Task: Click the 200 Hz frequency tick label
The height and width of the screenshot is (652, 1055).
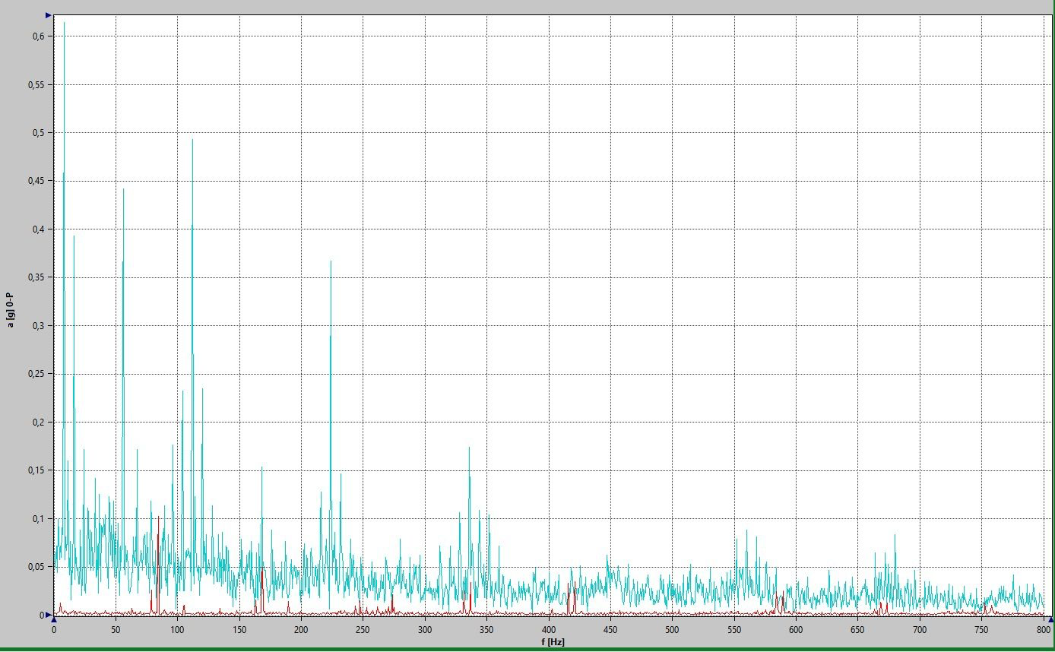Action: tap(301, 630)
